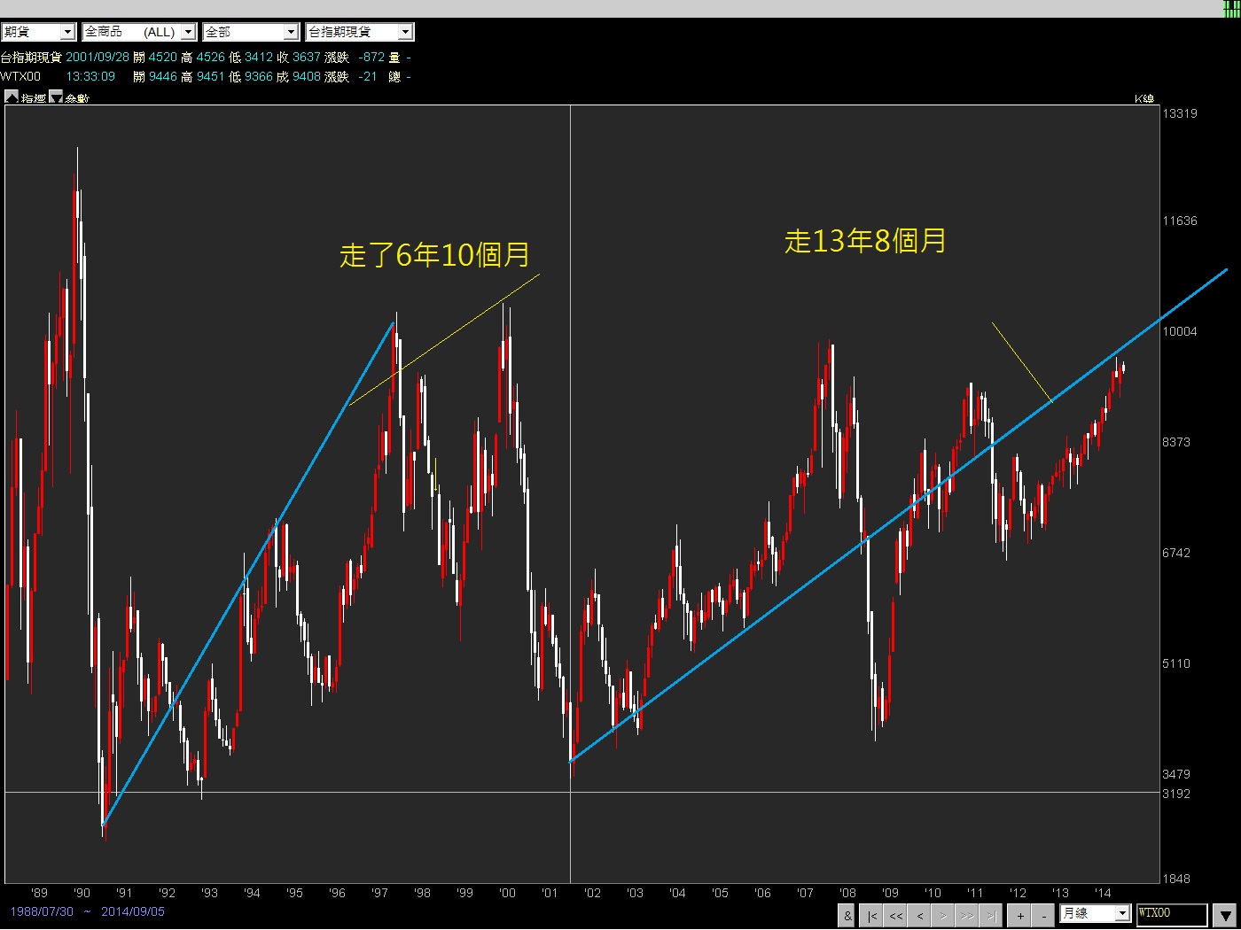Click the green indicator icon at top right

(x=1230, y=9)
